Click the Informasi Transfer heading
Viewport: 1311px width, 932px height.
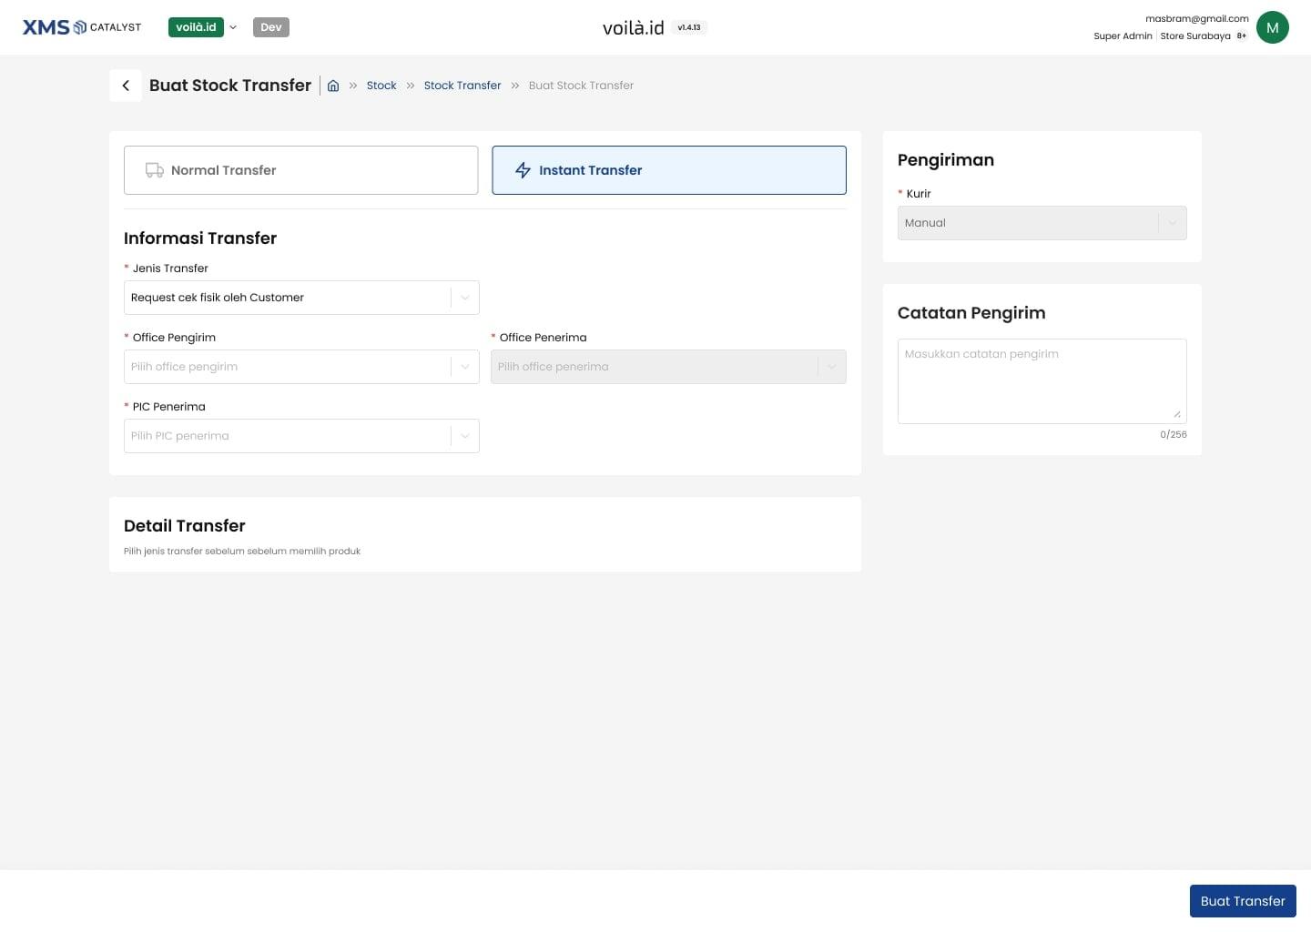[x=200, y=238]
